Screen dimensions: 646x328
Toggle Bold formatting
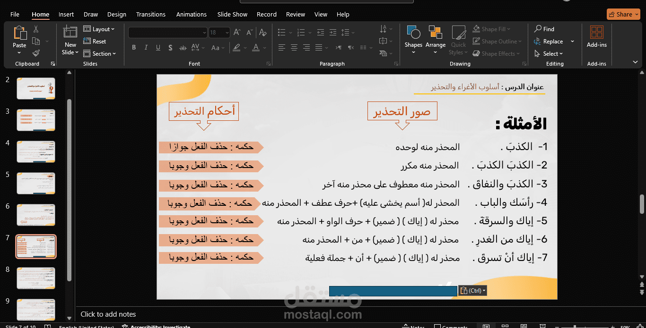(x=134, y=48)
